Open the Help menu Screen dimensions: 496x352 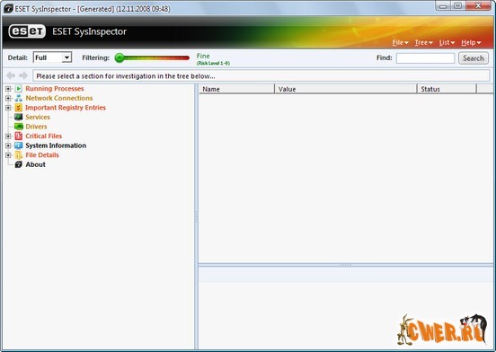[471, 42]
